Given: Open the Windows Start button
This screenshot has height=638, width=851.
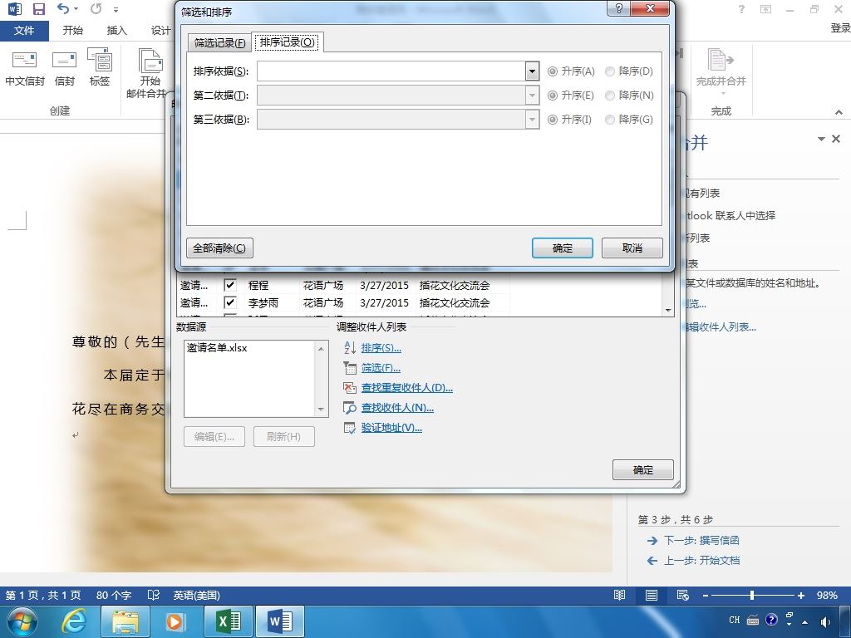Looking at the screenshot, I should tap(22, 621).
